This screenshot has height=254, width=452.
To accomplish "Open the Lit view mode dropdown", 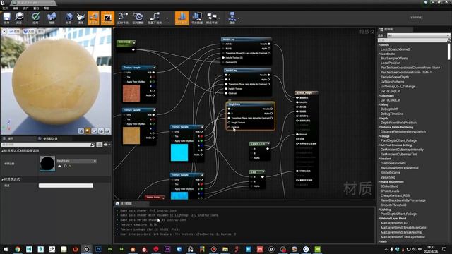I will [29, 31].
